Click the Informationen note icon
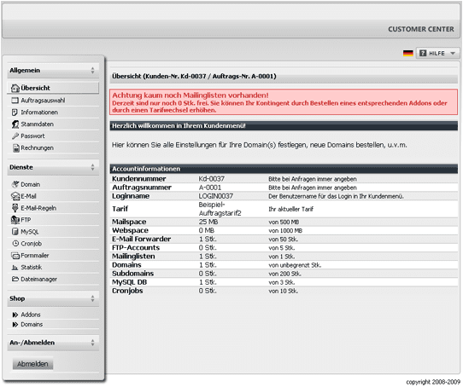463x387 pixels. point(15,113)
